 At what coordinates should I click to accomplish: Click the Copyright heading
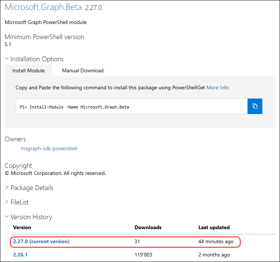[18, 166]
